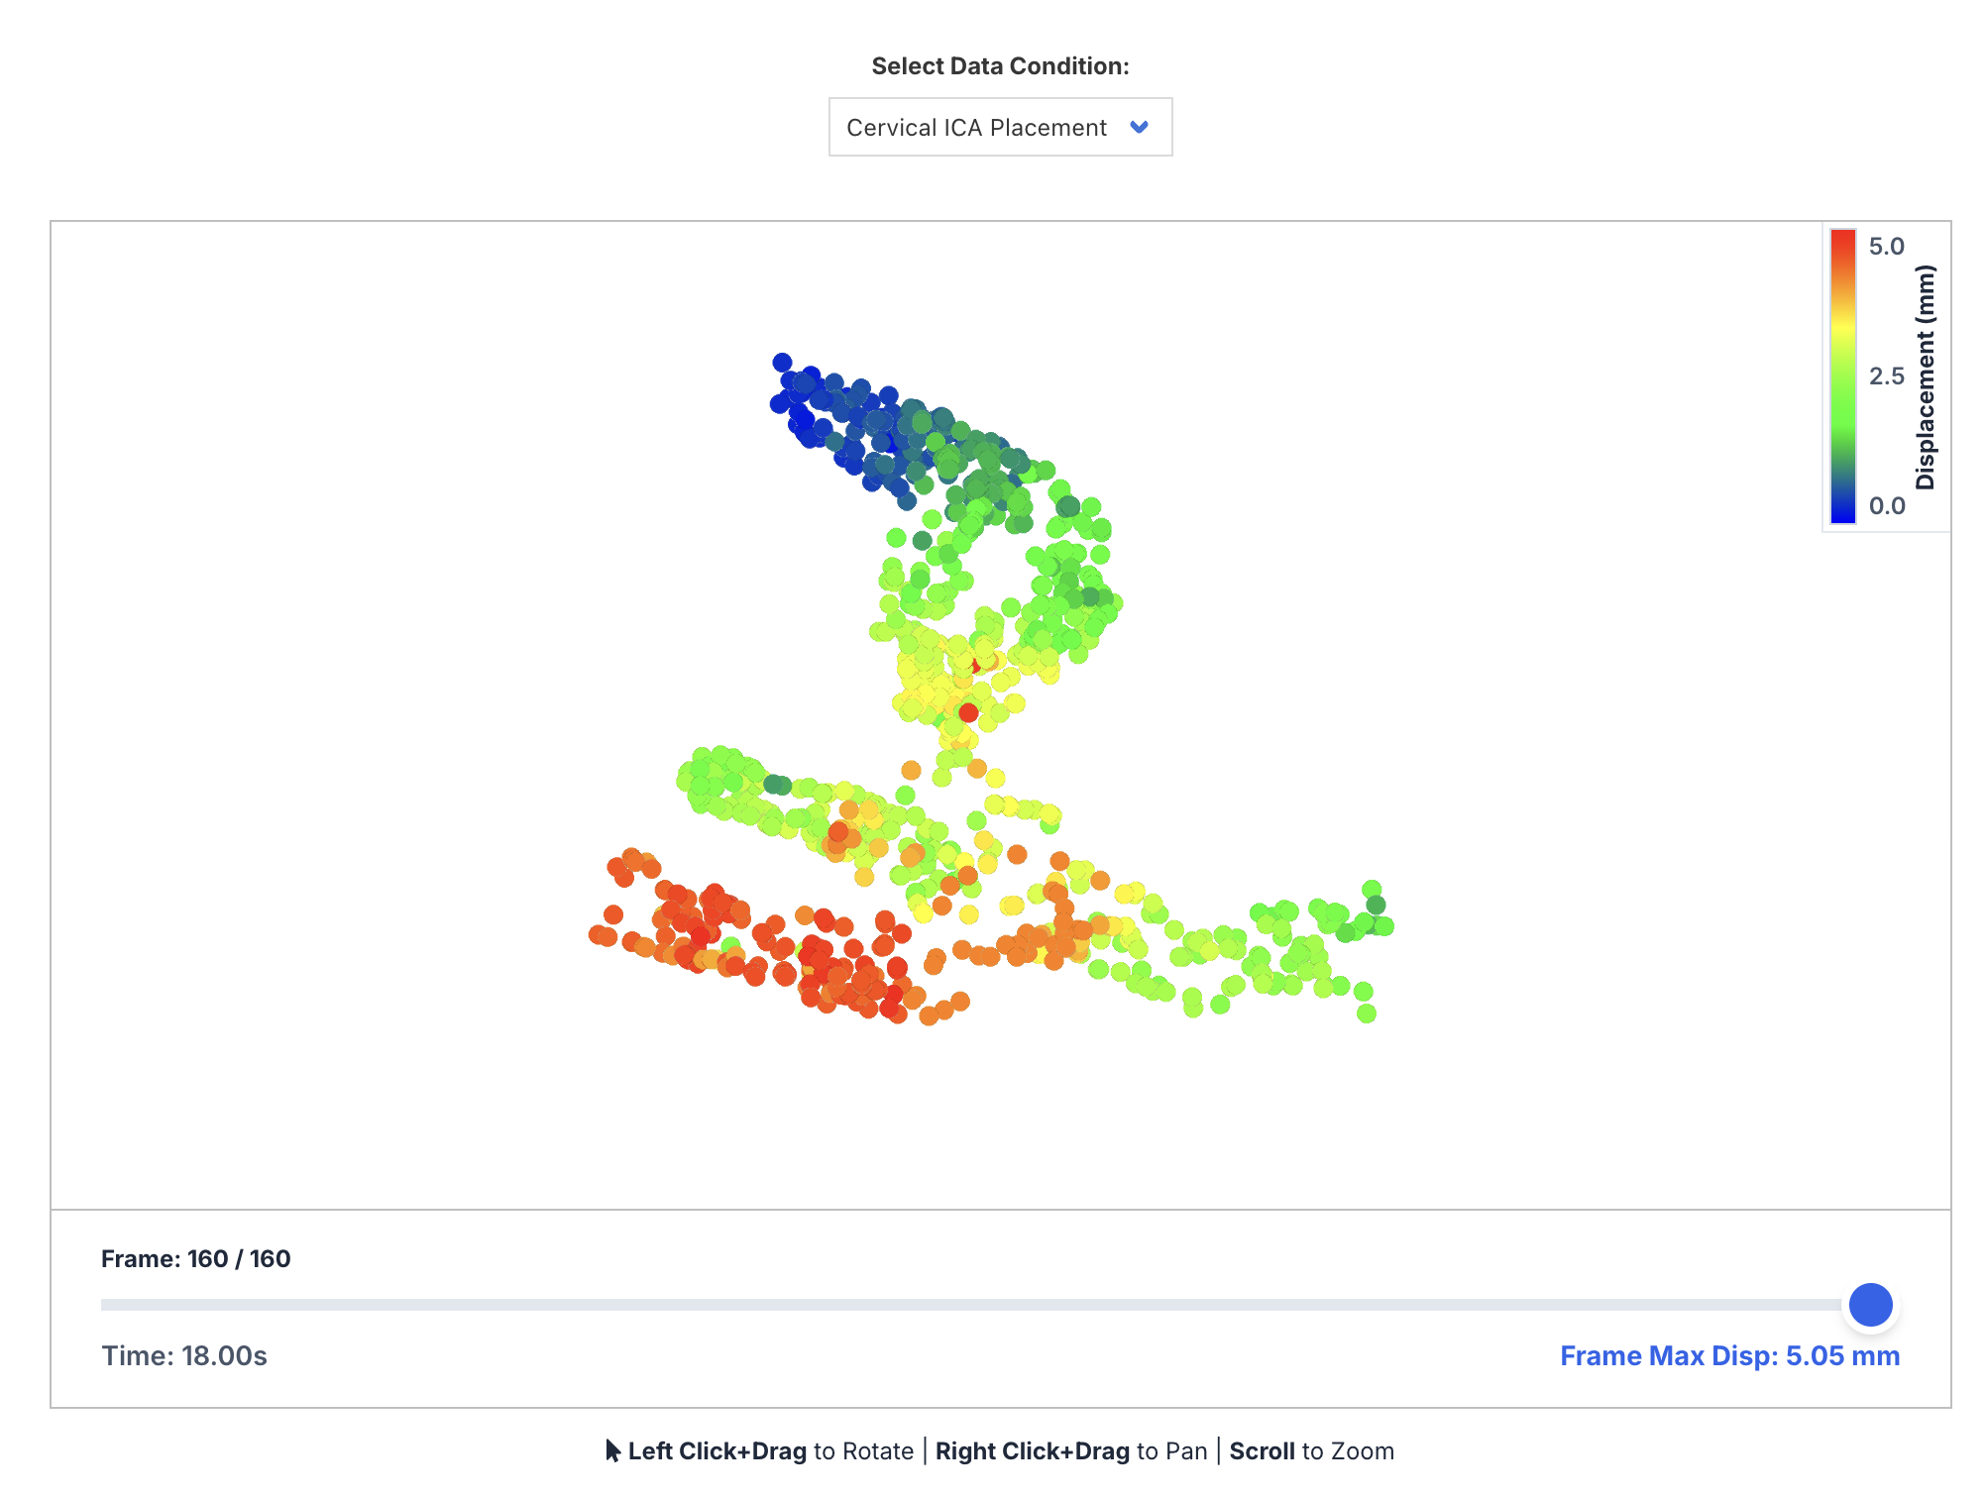Screen dimensions: 1986x1498
Task: Click the blue frame slider handle
Action: 1870,1304
